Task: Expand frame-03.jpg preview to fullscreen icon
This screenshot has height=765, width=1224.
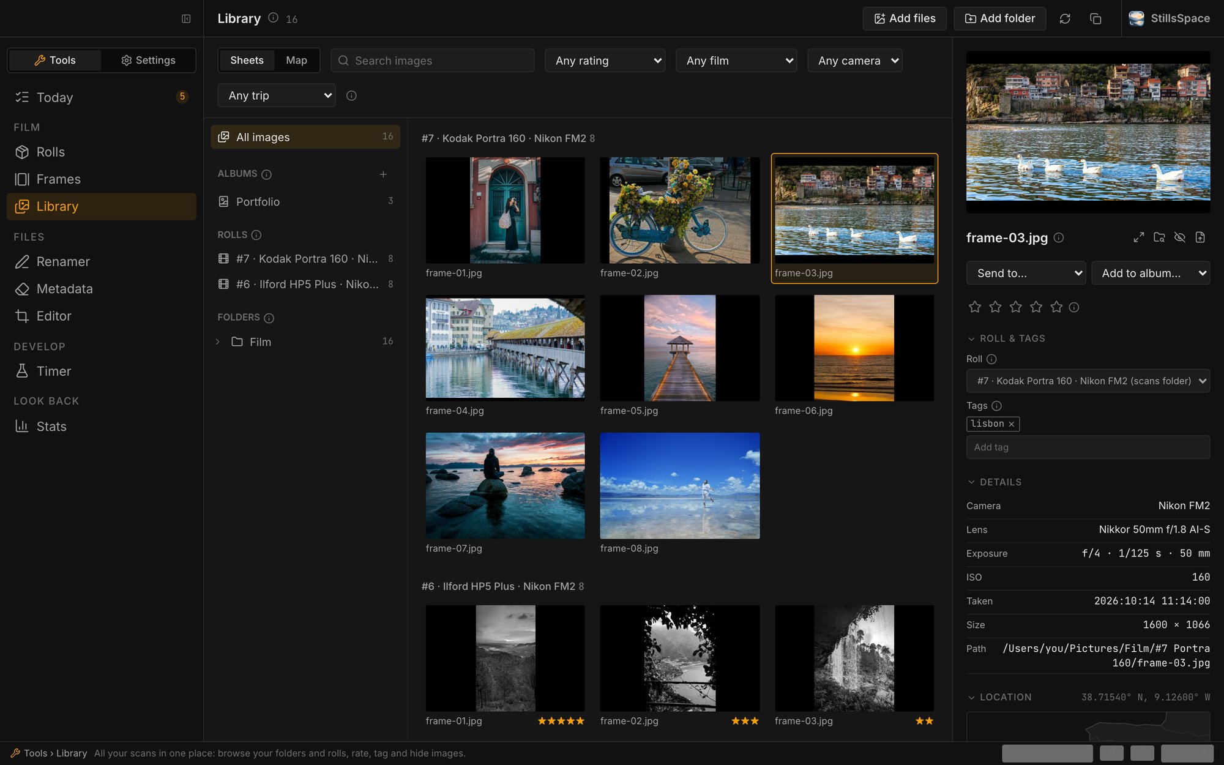Action: (1138, 237)
